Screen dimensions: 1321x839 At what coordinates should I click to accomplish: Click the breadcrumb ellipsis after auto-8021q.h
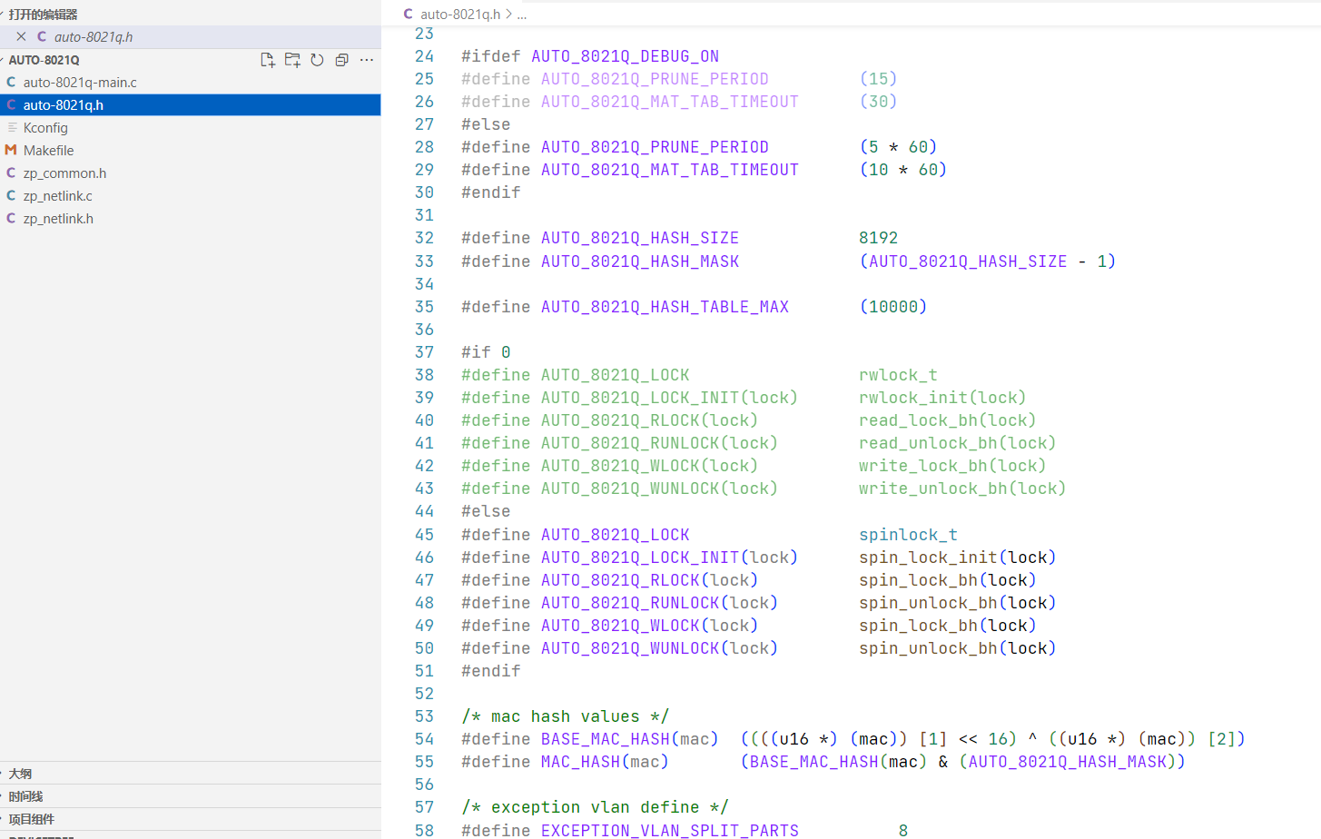(x=522, y=15)
